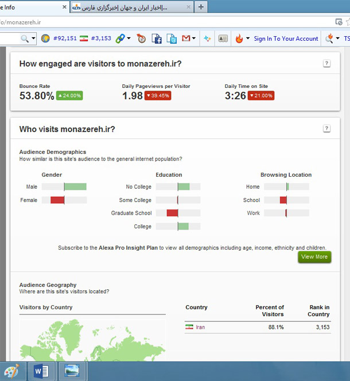Viewport: 350px width, 381px height.
Task: Click the No College education bar
Action: pos(178,186)
